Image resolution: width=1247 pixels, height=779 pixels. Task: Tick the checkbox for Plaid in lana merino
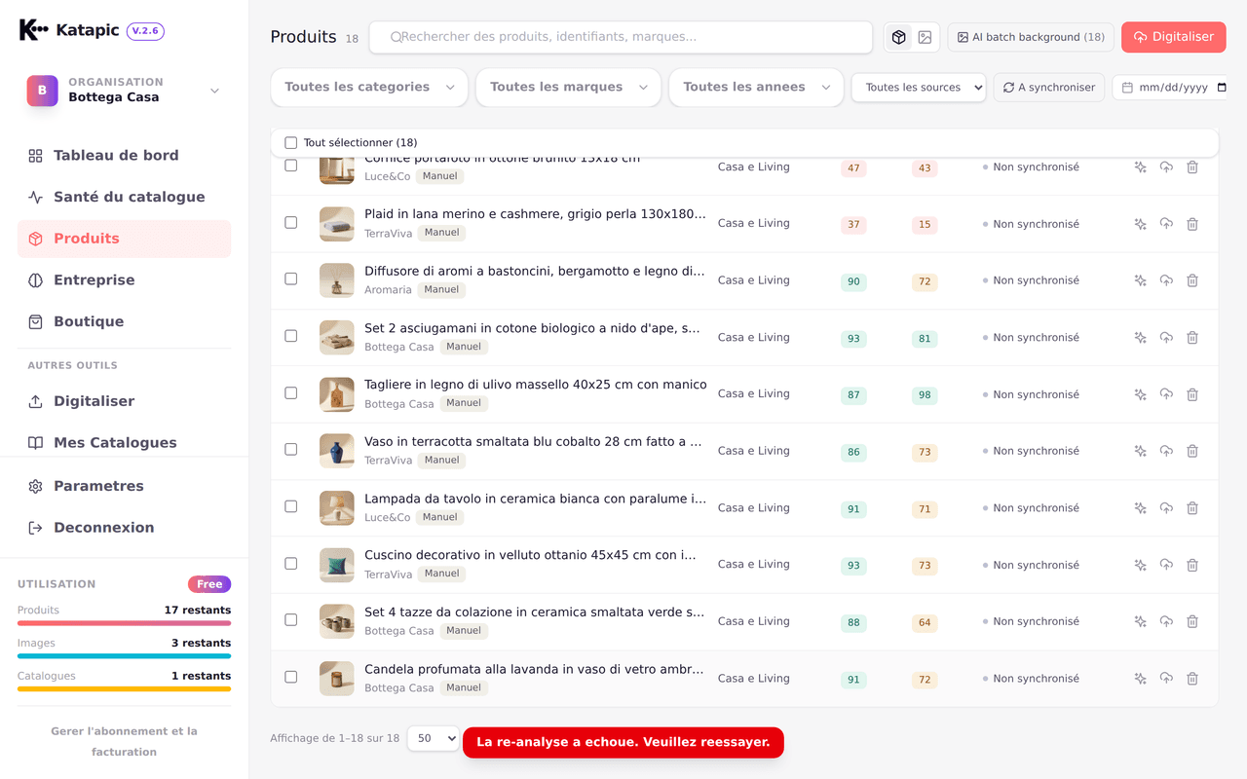pos(290,223)
